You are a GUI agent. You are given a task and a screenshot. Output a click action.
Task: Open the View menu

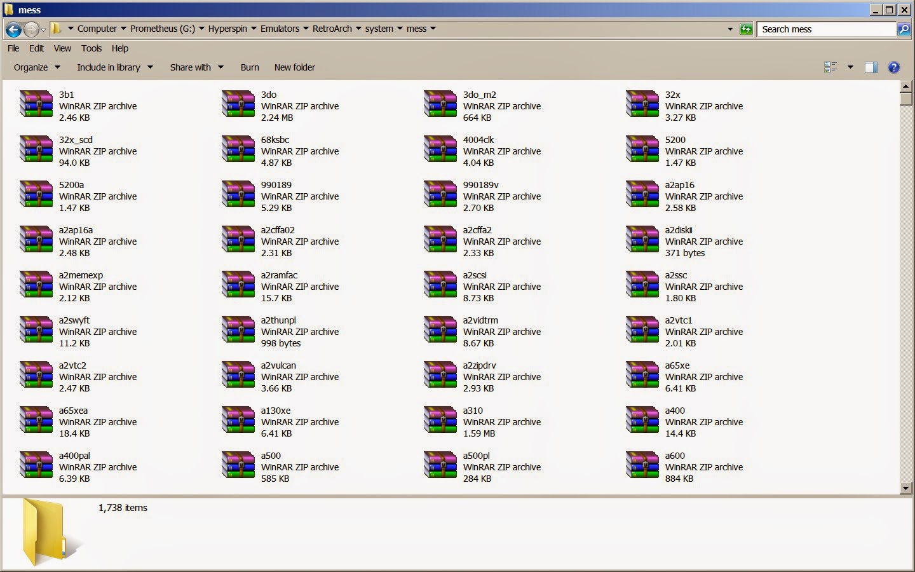[62, 48]
